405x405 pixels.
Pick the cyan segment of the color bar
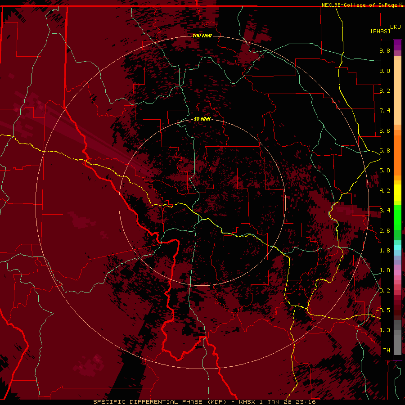pos(397,247)
